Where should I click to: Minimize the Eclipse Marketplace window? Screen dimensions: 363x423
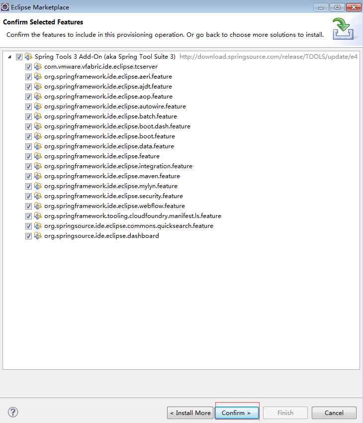click(321, 7)
